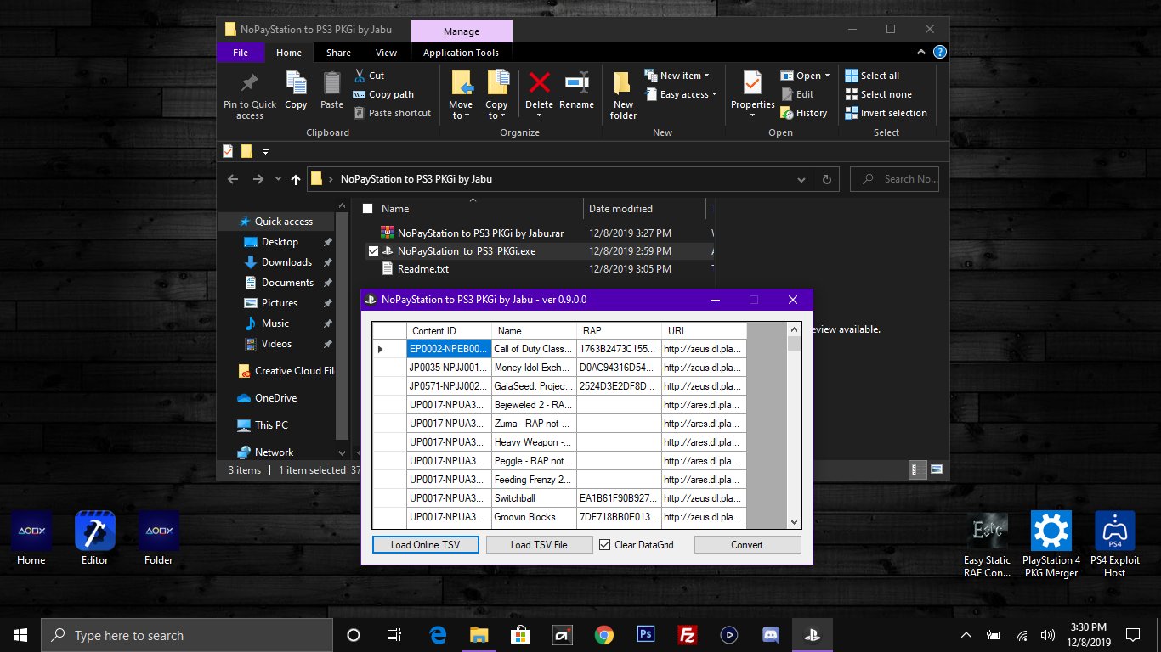Screen dimensions: 1161x652
Task: Click the Windows taskbar search field
Action: pos(187,635)
